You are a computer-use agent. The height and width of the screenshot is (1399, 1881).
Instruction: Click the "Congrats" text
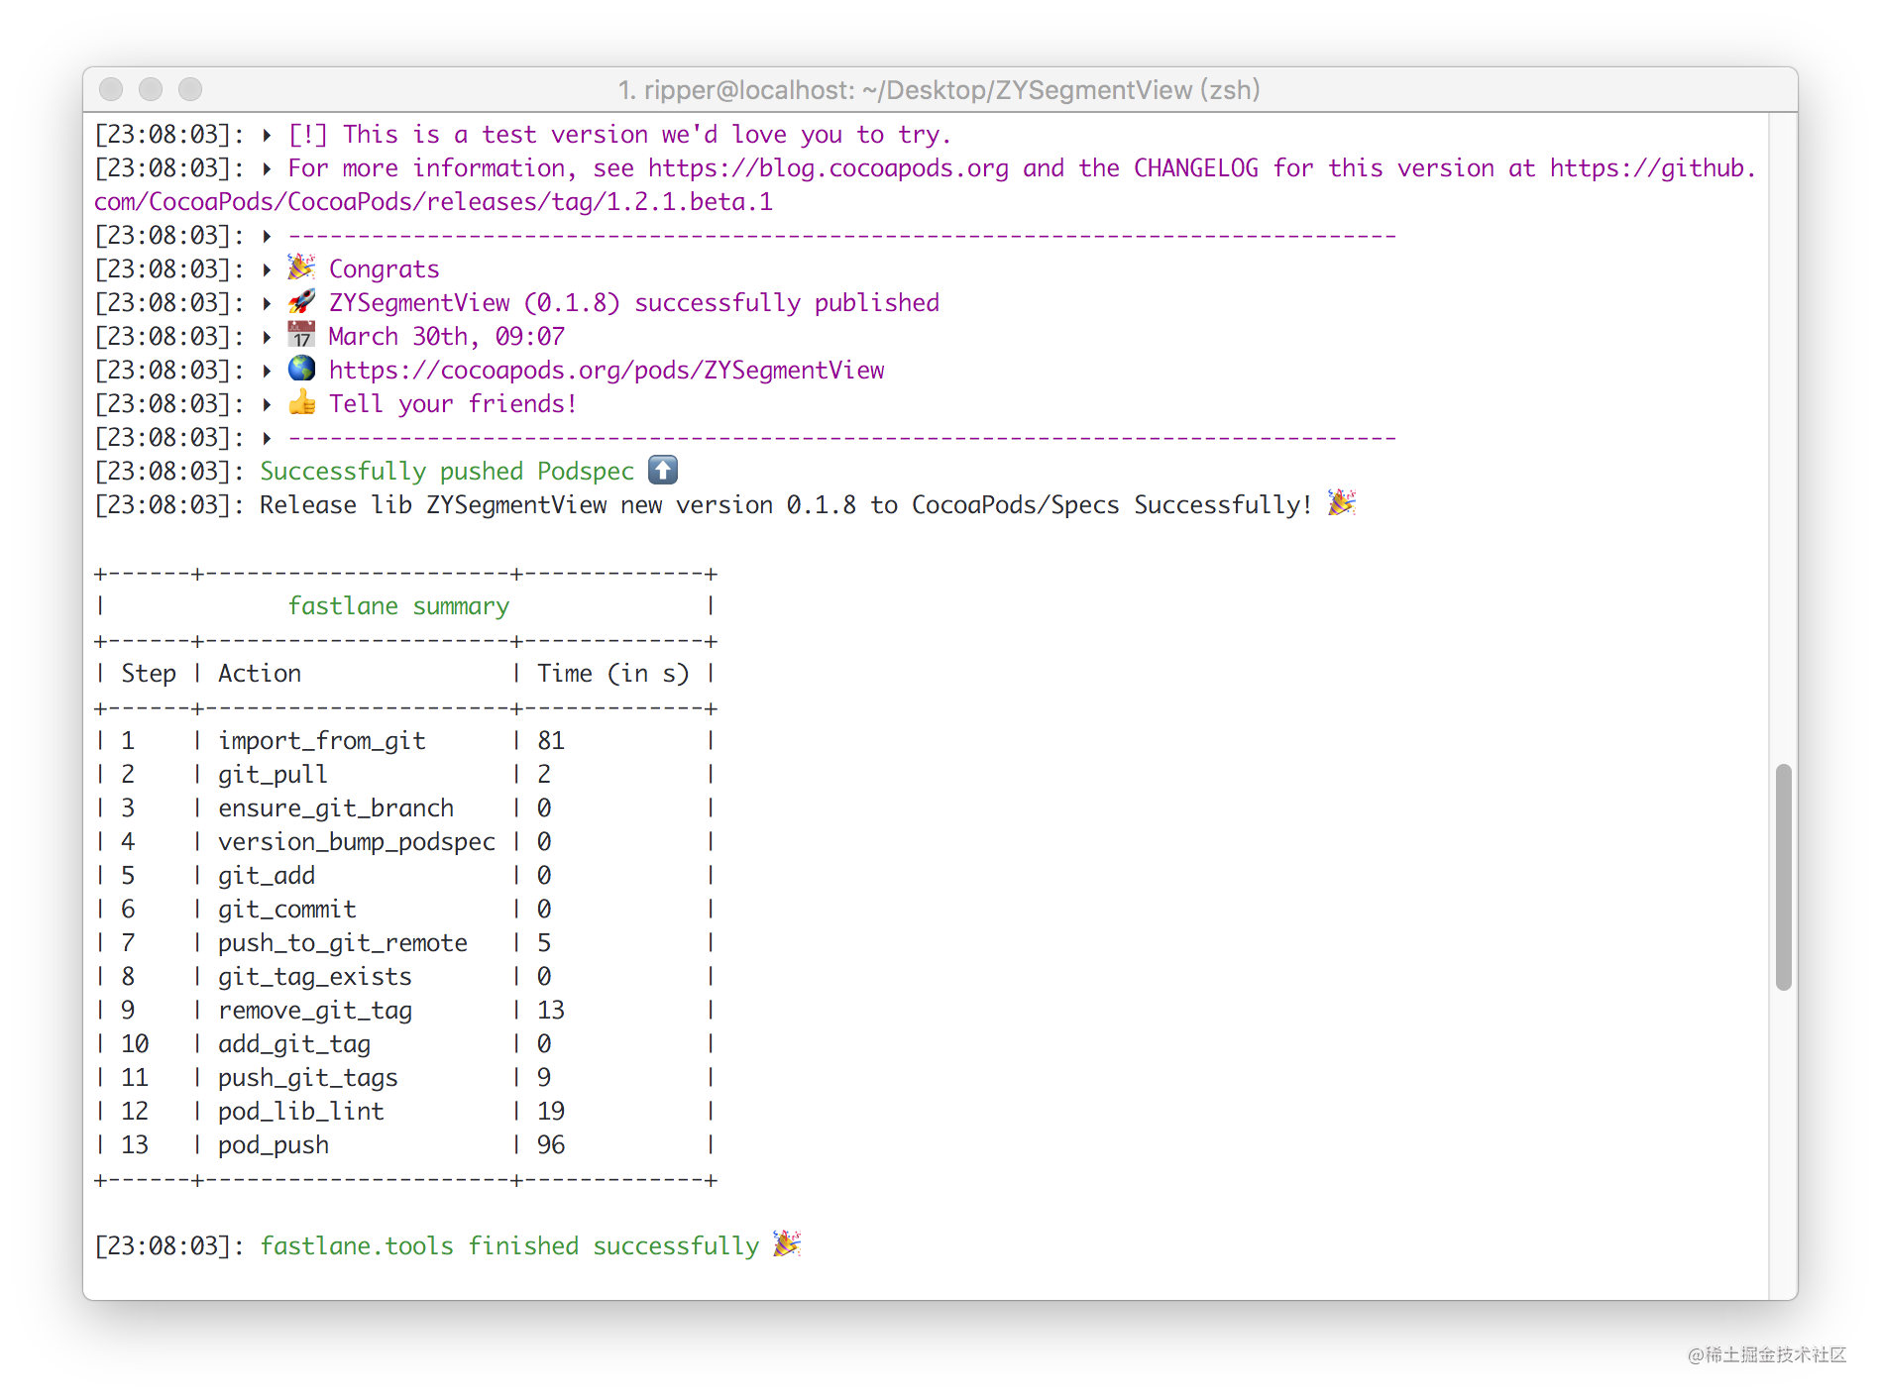(385, 269)
